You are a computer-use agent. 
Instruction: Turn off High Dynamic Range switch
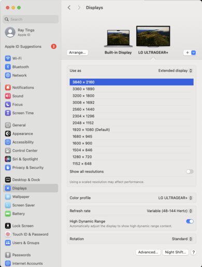click(190, 221)
